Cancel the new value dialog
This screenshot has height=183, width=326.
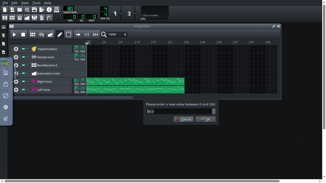[x=184, y=119]
